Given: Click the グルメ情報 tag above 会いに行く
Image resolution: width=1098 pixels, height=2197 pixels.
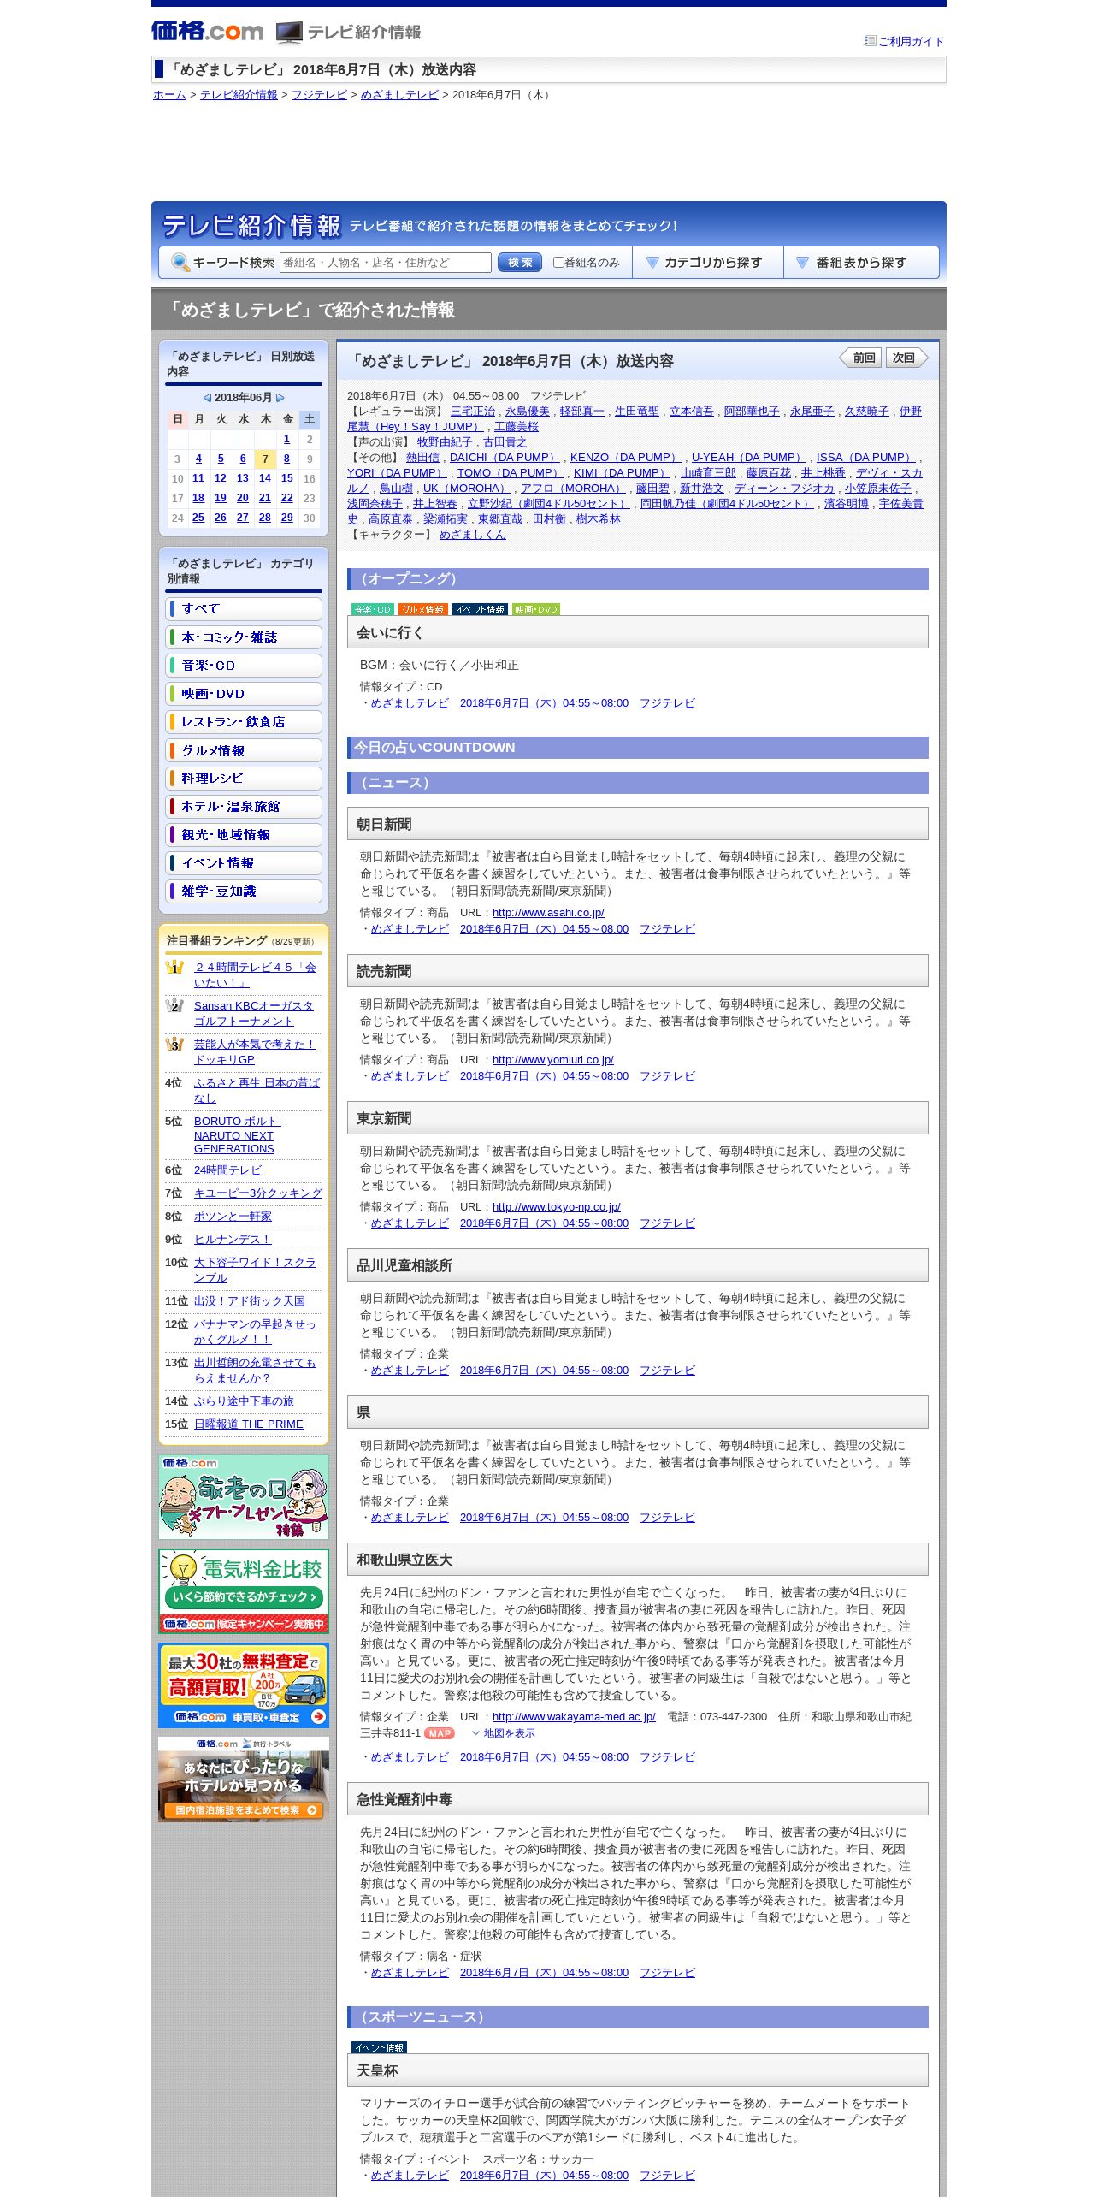Looking at the screenshot, I should 422,609.
